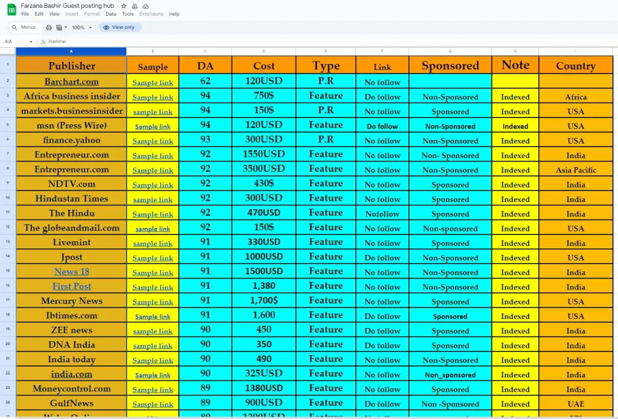Select the Mercury News cell

[x=71, y=301]
